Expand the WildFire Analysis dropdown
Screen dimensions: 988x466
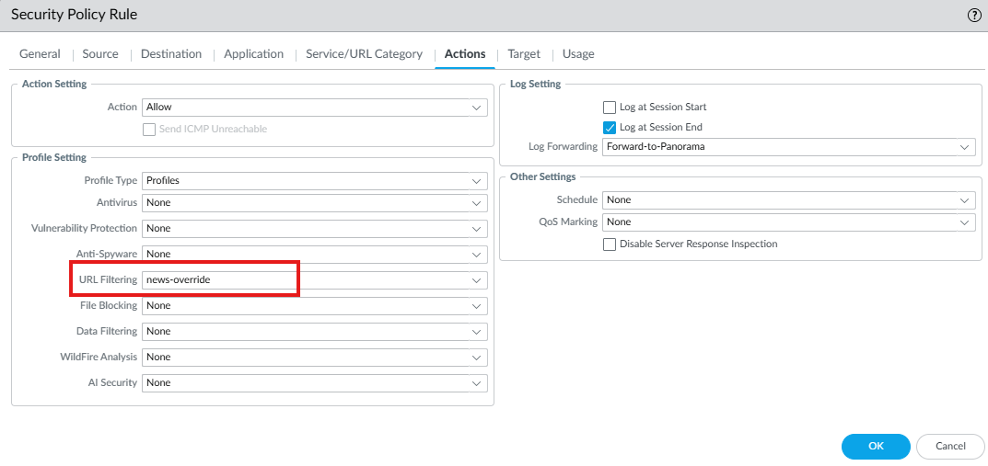(314, 357)
